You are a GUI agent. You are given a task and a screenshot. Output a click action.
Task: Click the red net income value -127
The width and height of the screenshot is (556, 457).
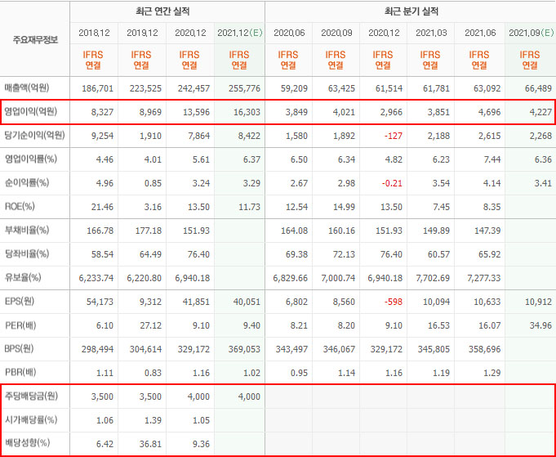click(x=393, y=136)
